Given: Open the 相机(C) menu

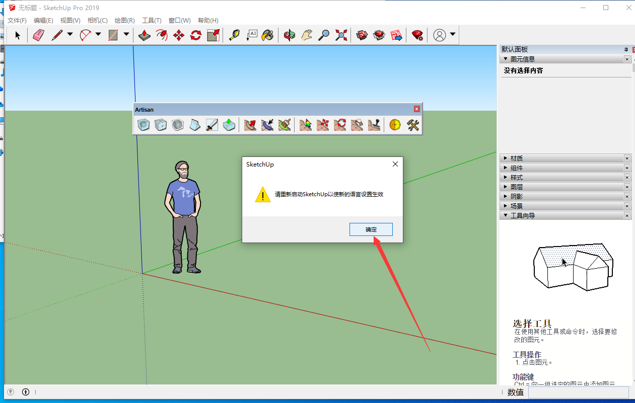Looking at the screenshot, I should coord(97,21).
